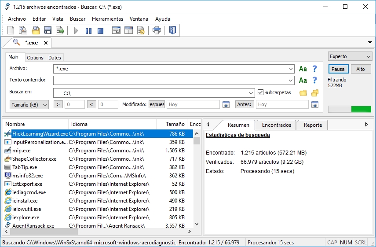This screenshot has height=247, width=376.
Task: Expand the Archivo filename dropdown
Action: click(x=290, y=69)
